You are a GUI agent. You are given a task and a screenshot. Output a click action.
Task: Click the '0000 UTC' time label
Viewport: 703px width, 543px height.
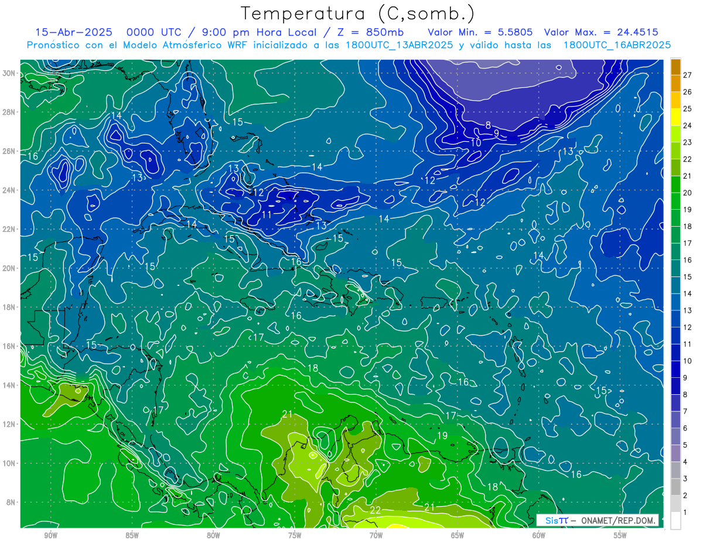pos(155,32)
